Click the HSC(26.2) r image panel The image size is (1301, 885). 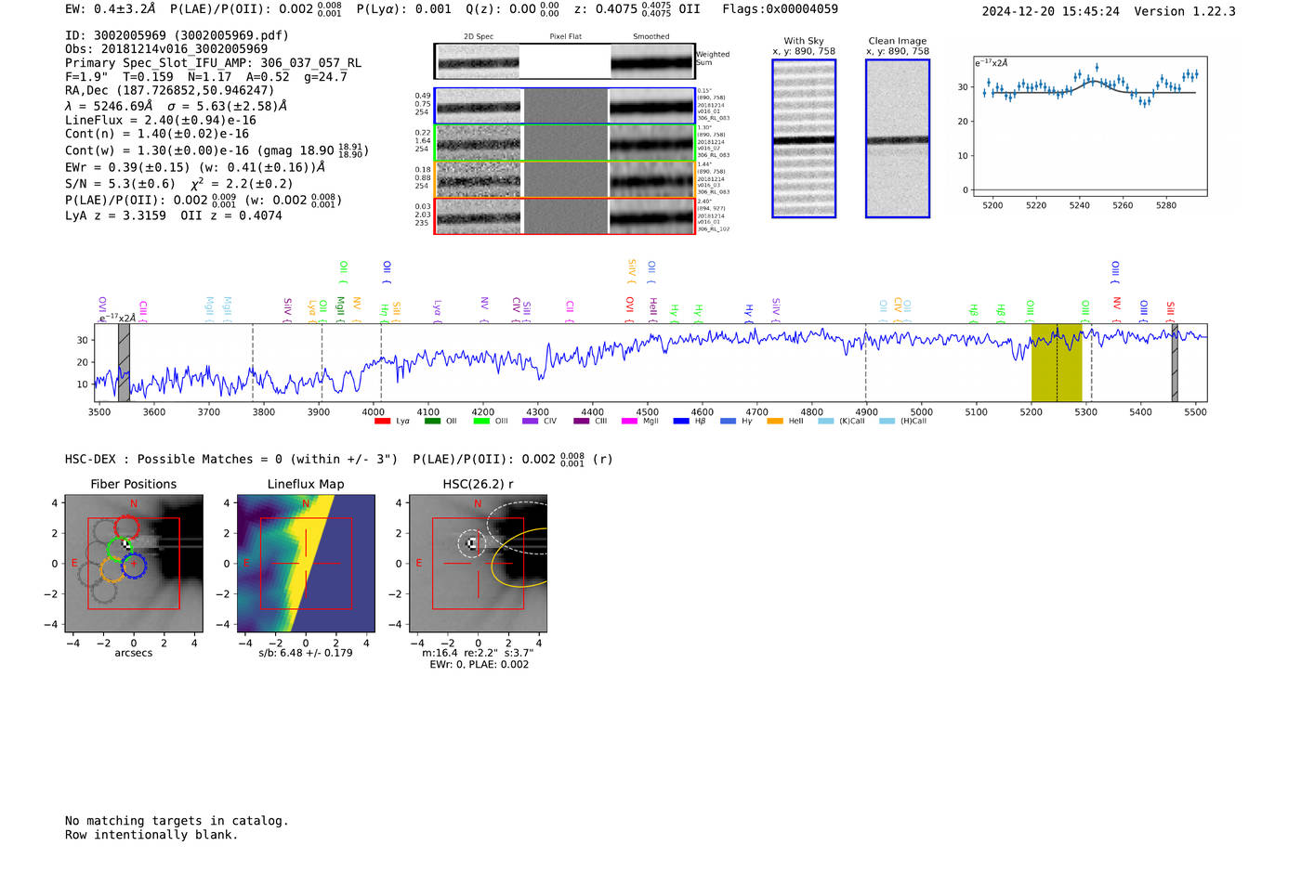coord(478,564)
